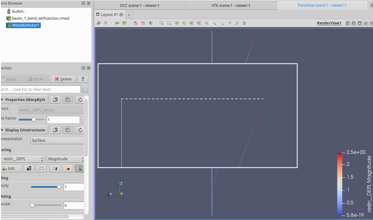Copy properties in Properties section

coord(55,100)
